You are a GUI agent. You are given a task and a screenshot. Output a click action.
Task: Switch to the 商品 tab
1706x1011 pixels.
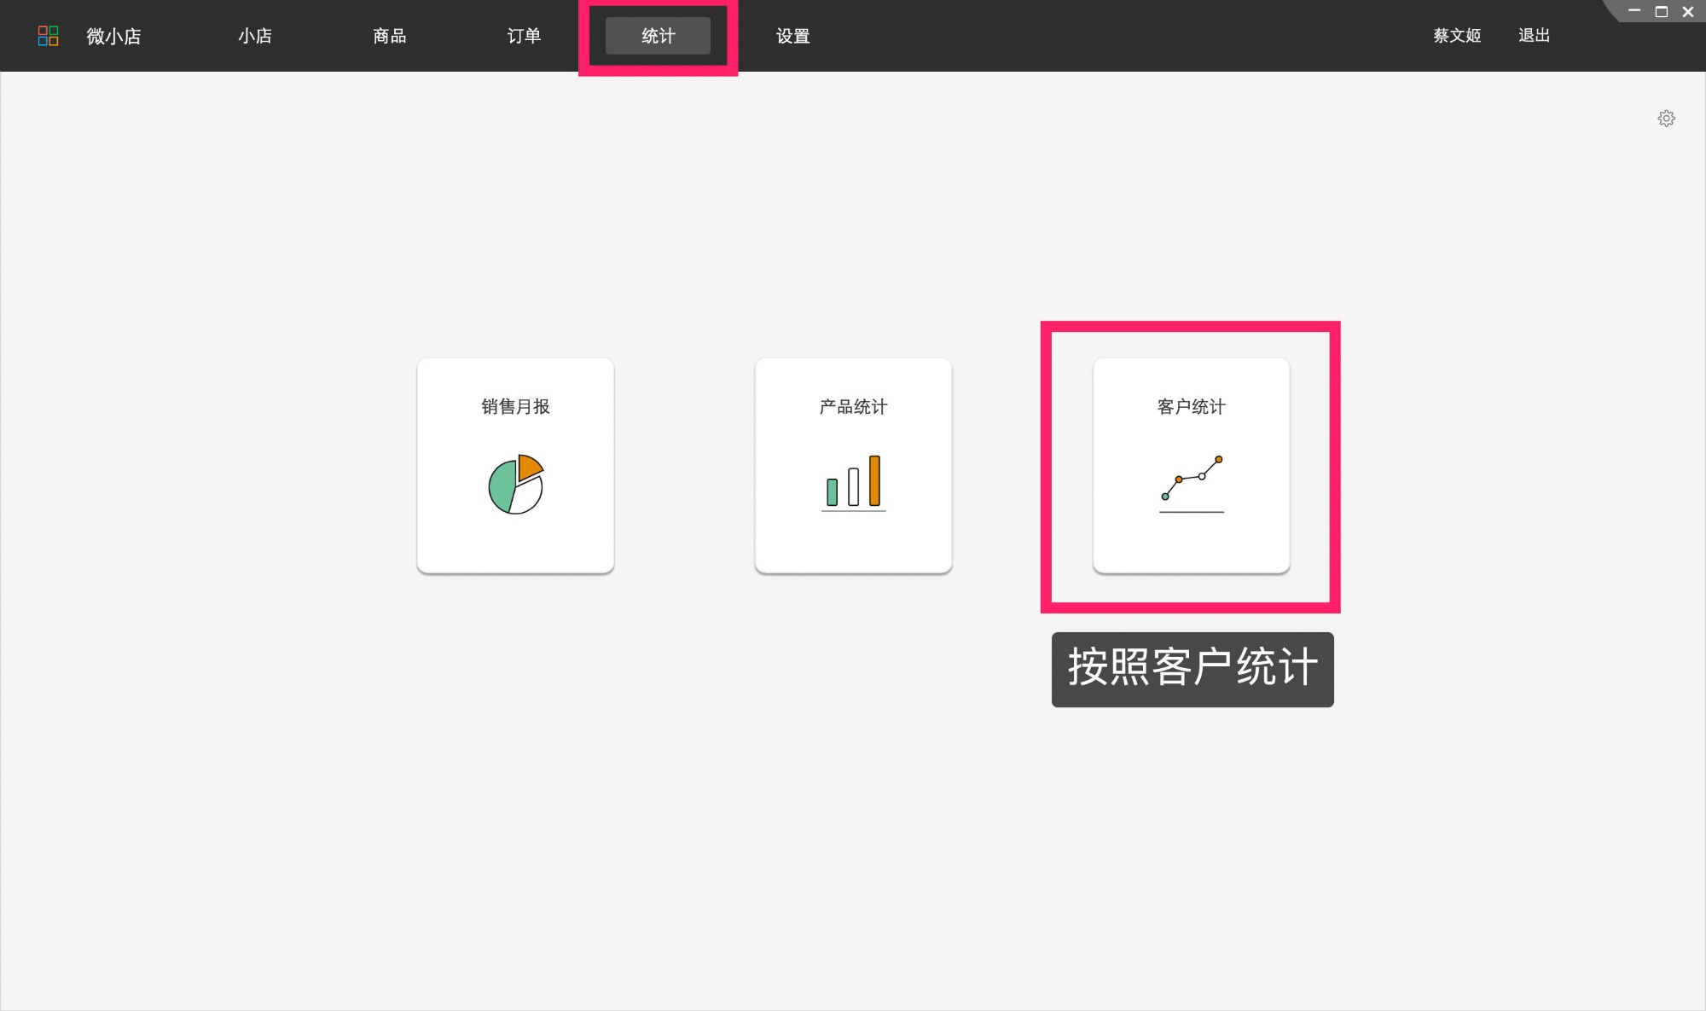pyautogui.click(x=389, y=36)
